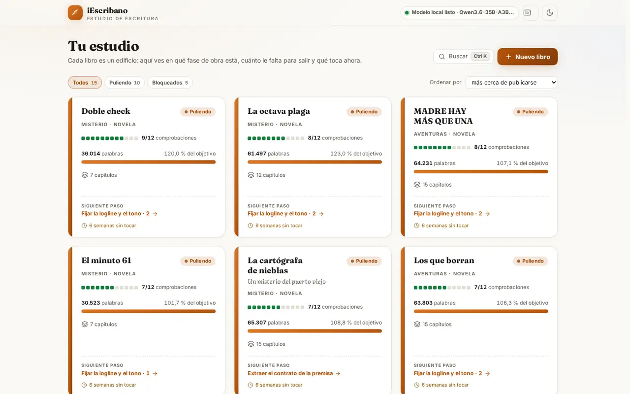Click the word progress bar on Doble check

[148, 162]
